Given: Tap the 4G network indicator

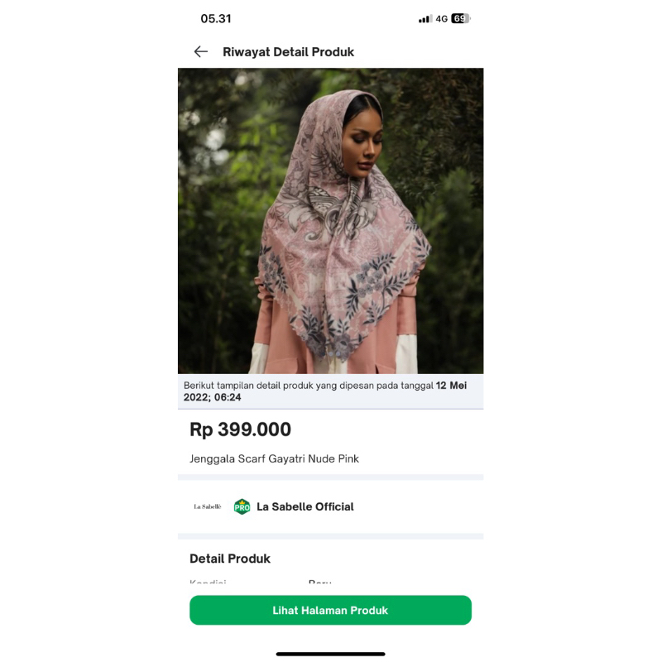Looking at the screenshot, I should point(442,19).
